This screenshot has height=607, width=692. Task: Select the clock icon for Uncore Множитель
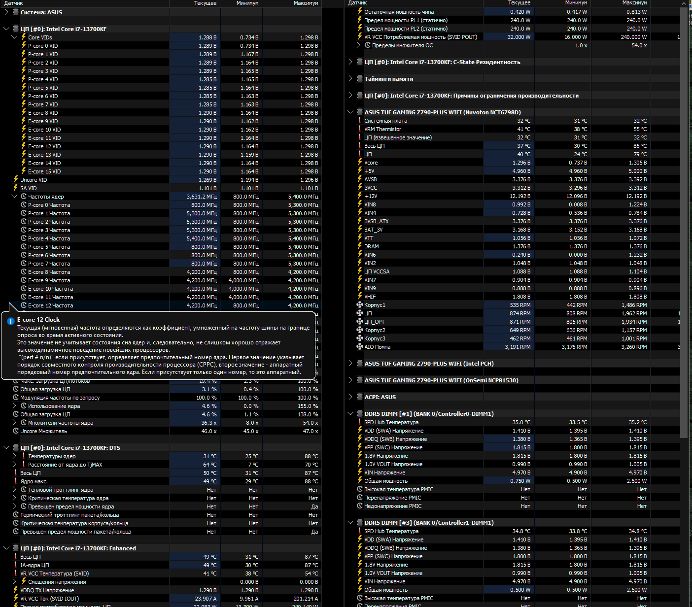(x=15, y=431)
